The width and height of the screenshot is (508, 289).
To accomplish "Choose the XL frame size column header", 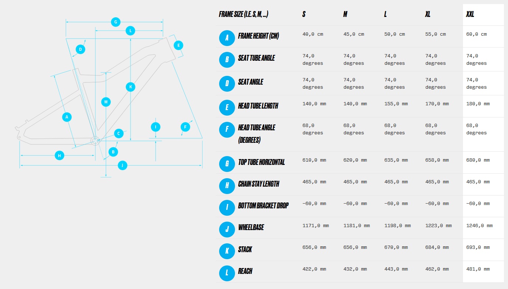I will click(428, 14).
